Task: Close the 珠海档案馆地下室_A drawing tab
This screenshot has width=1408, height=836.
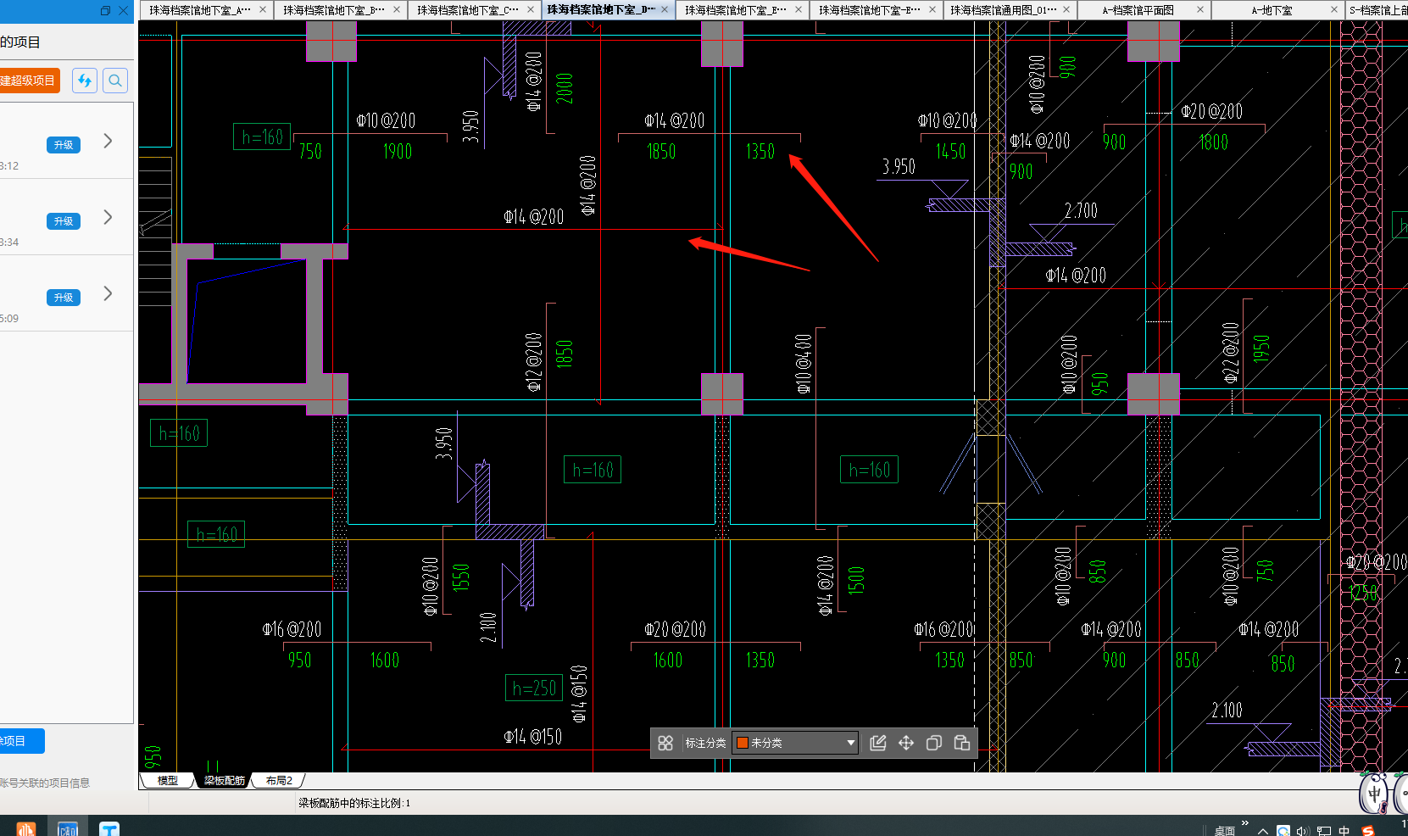Action: (263, 9)
